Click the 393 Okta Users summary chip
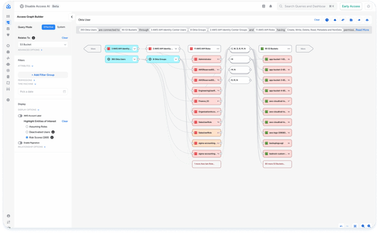The width and height of the screenshot is (379, 233). 89,30
